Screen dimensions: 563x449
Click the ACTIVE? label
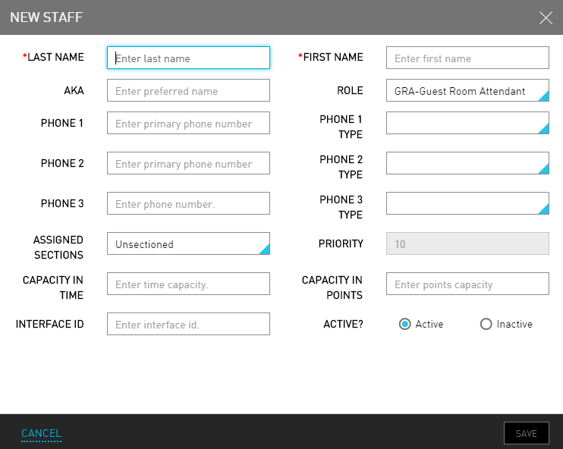343,324
